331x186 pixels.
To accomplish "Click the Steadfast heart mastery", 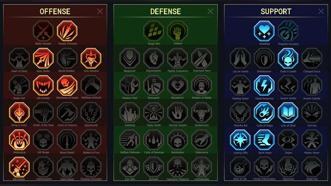I will [264, 31].
